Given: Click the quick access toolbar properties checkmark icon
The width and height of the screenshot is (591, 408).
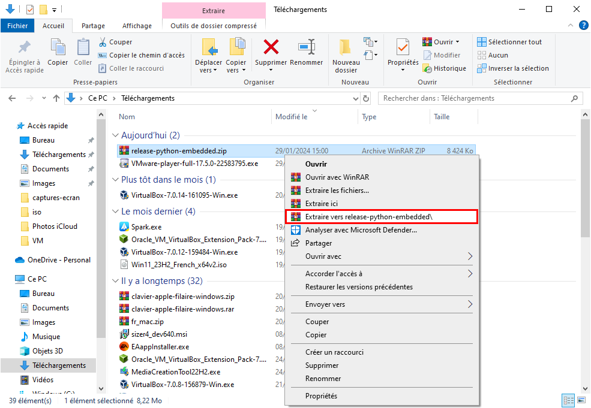Looking at the screenshot, I should 30,10.
